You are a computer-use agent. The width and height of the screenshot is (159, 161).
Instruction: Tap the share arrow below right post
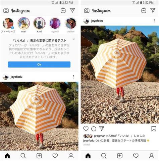tap(102, 128)
